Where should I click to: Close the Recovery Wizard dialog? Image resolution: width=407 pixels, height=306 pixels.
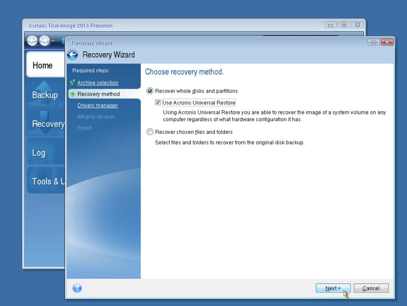tap(387, 42)
